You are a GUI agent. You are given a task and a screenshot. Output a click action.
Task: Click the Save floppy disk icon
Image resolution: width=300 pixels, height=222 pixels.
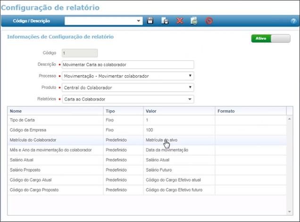150,21
